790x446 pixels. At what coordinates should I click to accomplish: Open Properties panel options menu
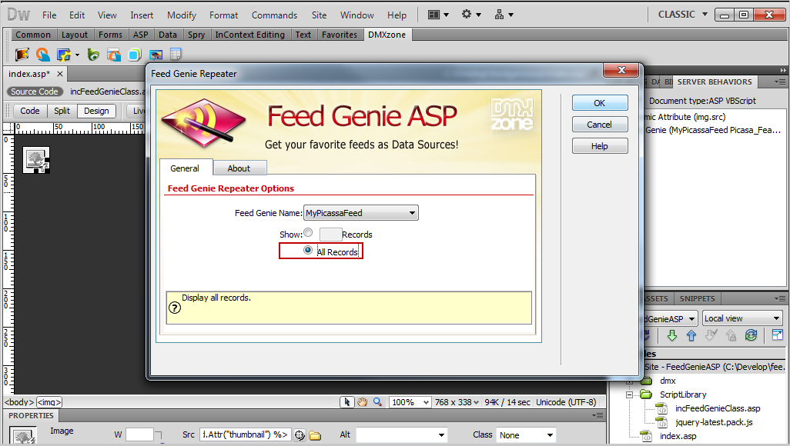coord(598,415)
